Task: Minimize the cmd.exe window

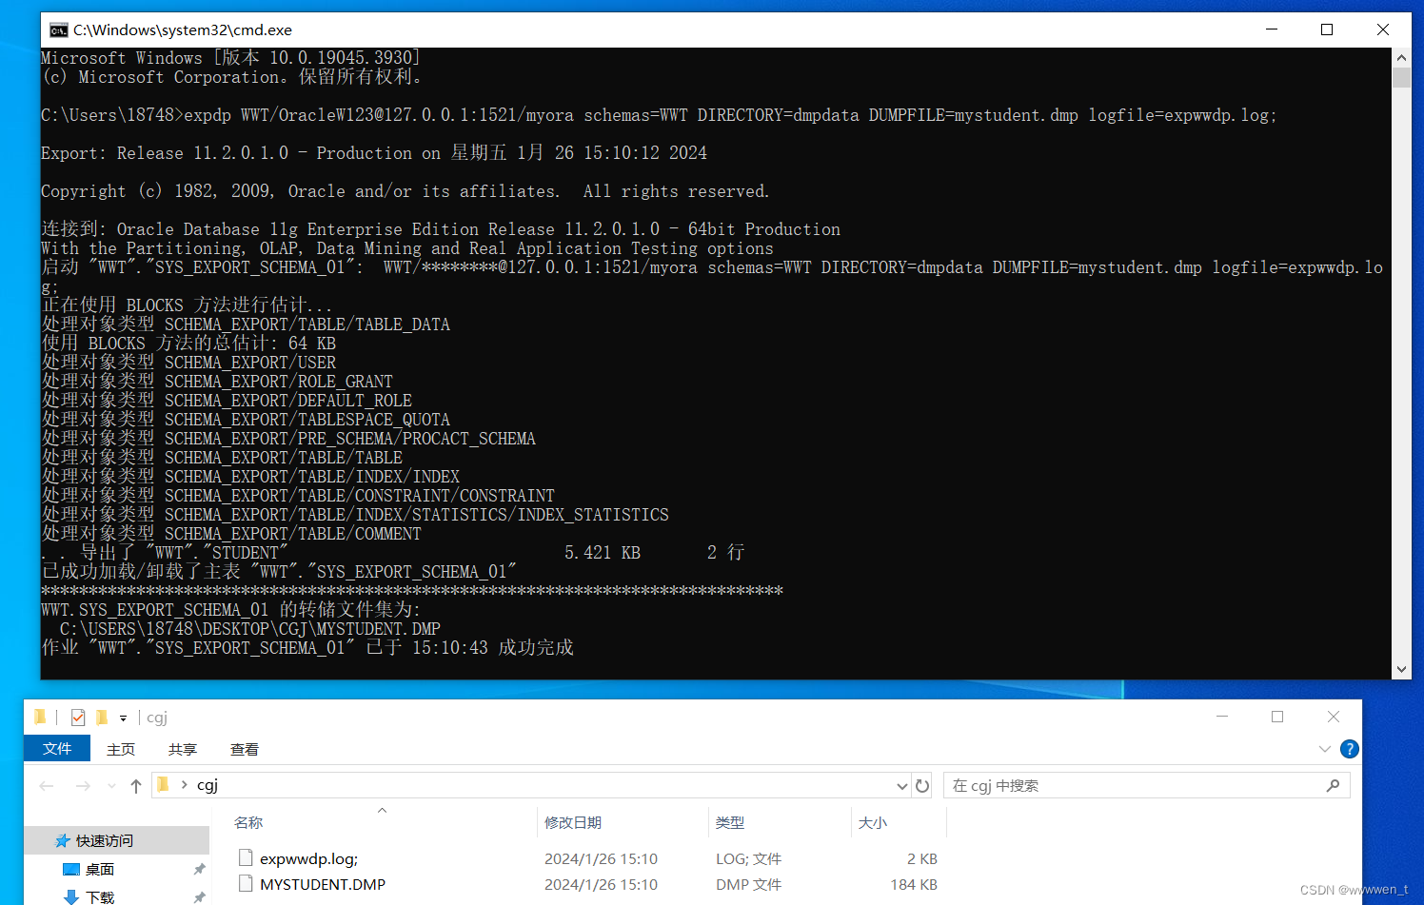Action: [x=1271, y=30]
